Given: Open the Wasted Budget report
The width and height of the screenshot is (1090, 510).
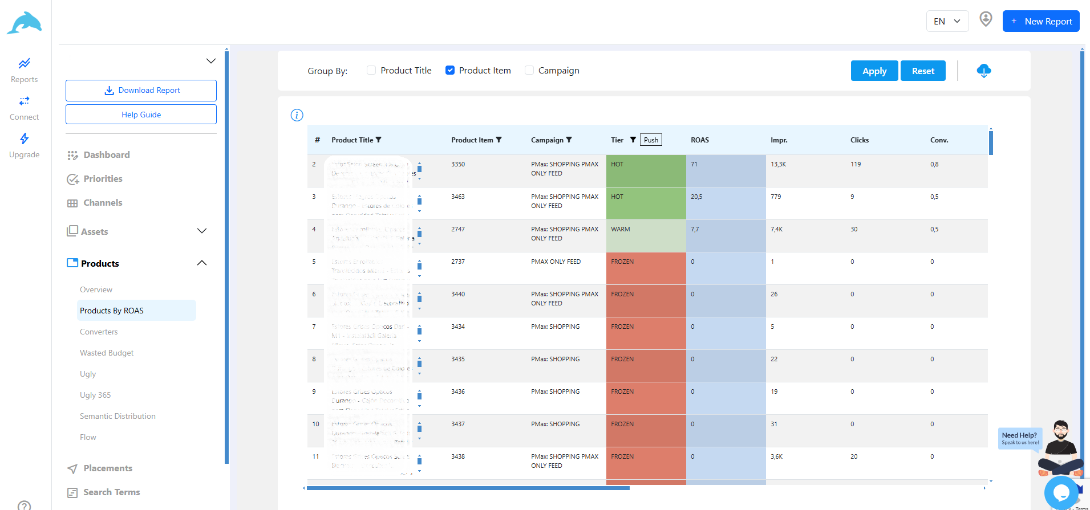Looking at the screenshot, I should coord(107,353).
